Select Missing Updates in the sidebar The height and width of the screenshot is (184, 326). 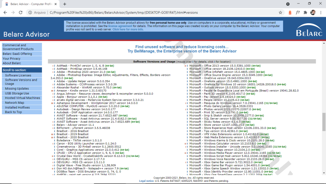click(x=17, y=89)
